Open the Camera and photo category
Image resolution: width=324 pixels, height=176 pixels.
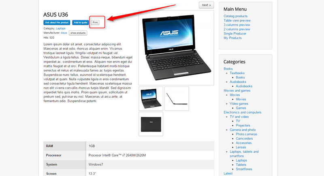coord(243,130)
